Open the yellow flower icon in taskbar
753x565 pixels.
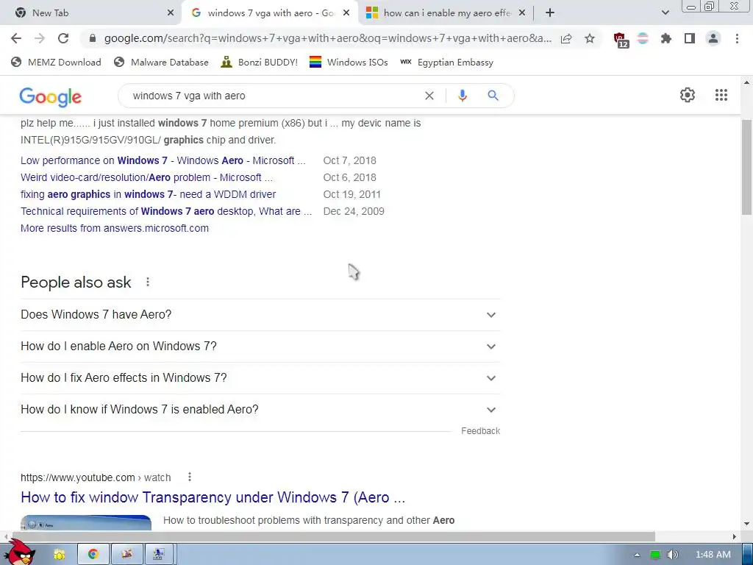pos(60,554)
